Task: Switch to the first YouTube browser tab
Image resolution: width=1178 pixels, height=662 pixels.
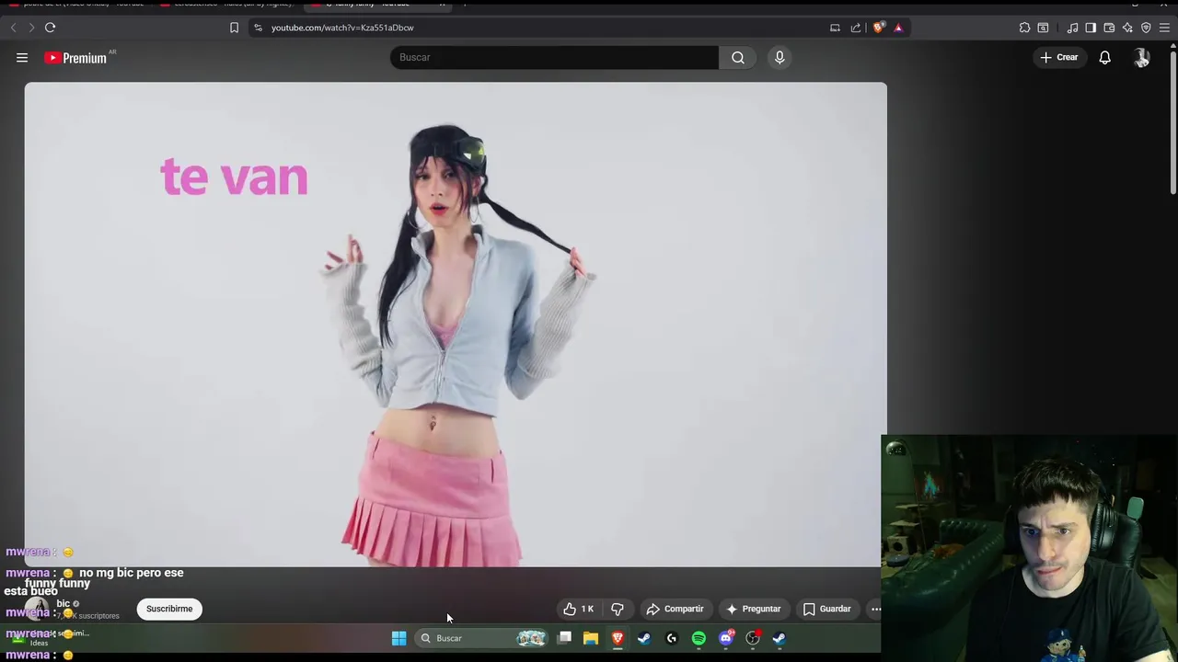Action: [x=78, y=5]
